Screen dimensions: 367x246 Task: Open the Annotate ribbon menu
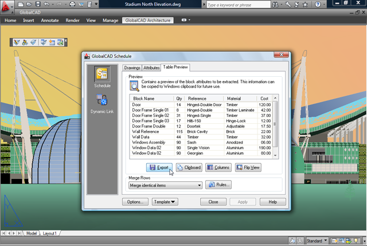[51, 20]
